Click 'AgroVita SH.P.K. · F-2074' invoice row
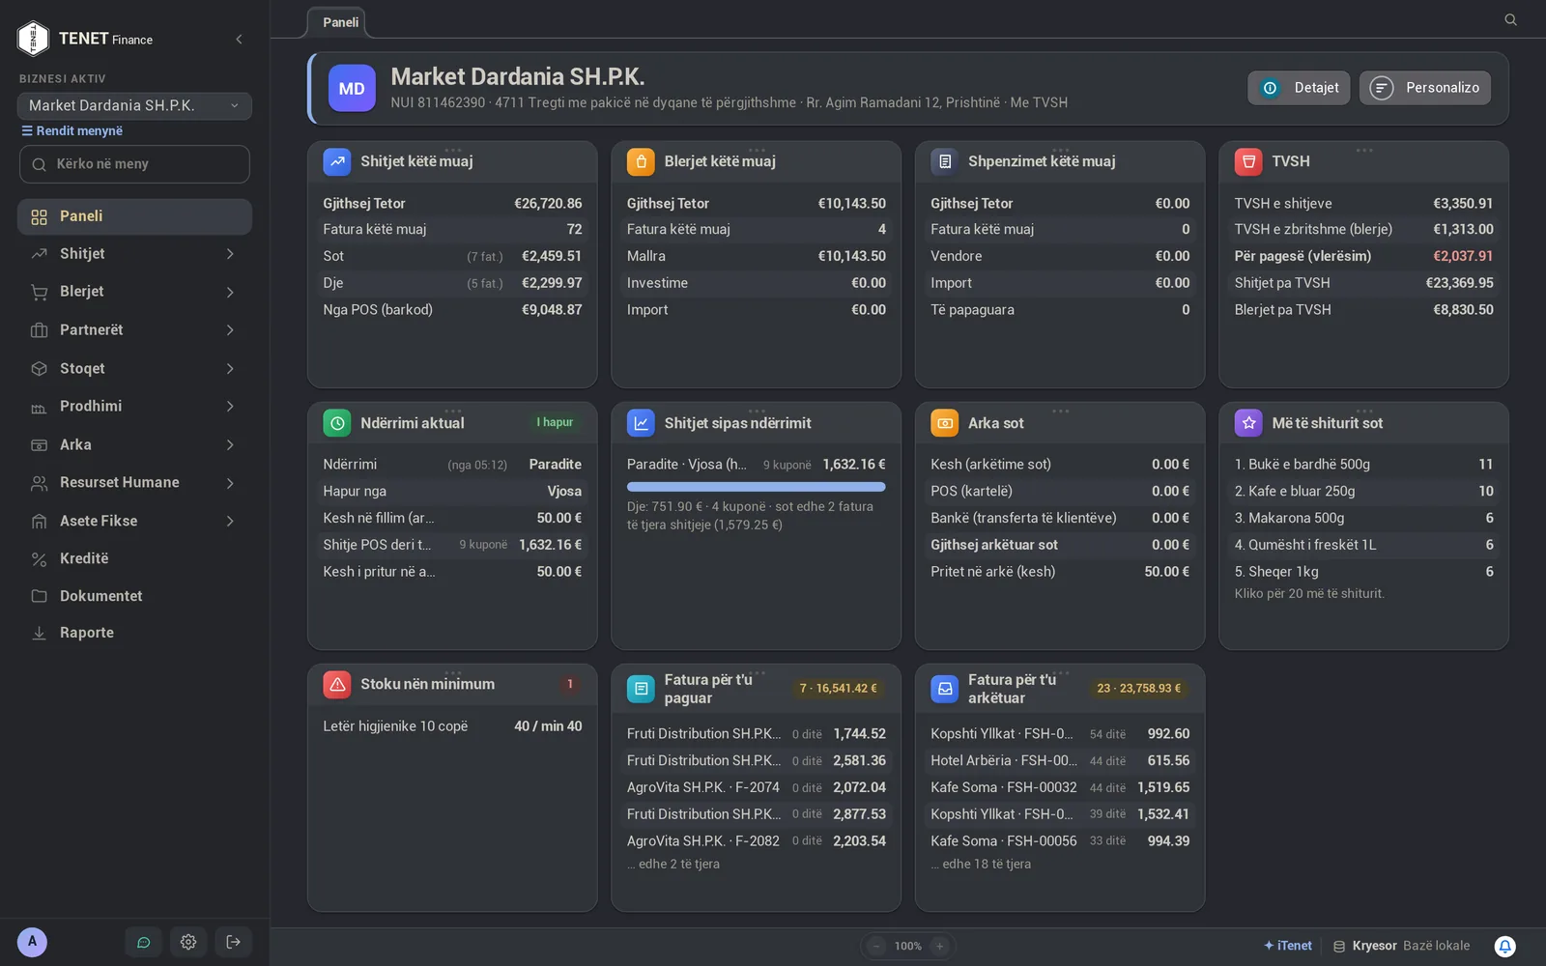 click(756, 787)
